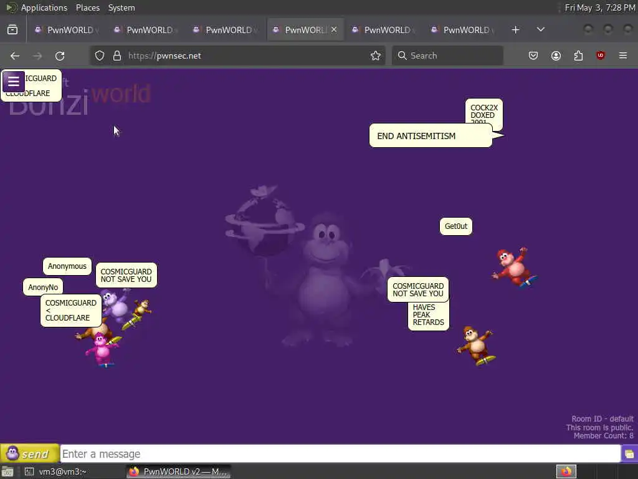
Task: Open the uBlock Origin extension icon
Action: [601, 56]
